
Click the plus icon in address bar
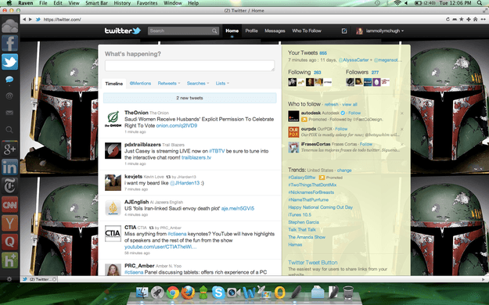(469, 20)
